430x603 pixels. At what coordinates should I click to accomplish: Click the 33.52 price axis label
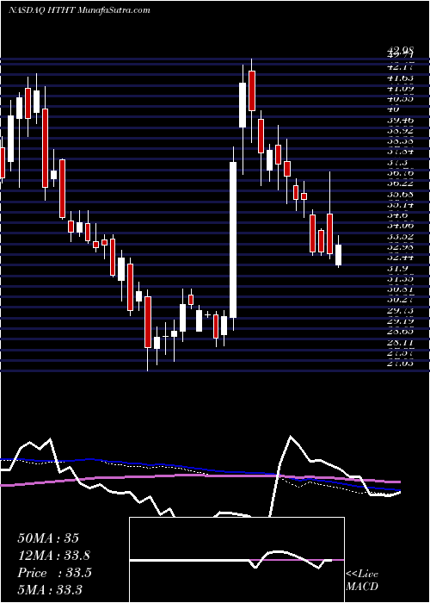tap(400, 237)
